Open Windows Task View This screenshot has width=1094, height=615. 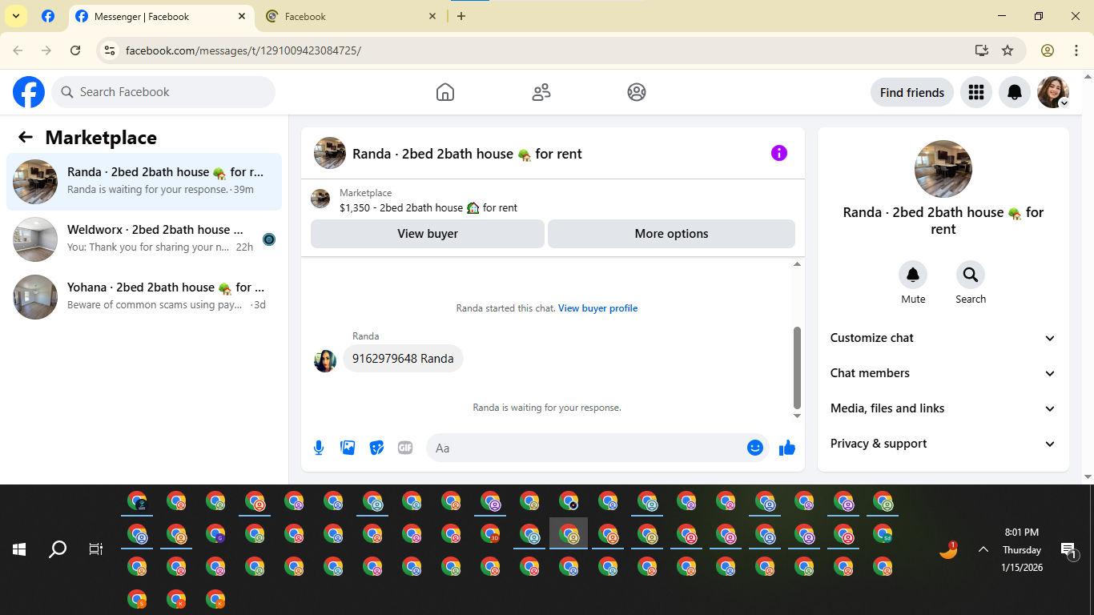96,549
